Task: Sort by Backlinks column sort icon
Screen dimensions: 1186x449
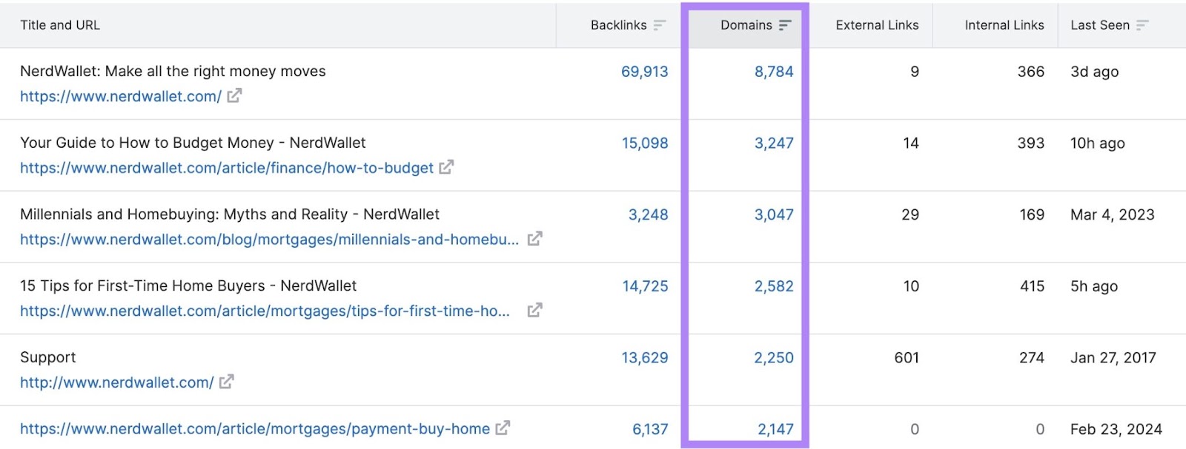Action: pyautogui.click(x=659, y=25)
